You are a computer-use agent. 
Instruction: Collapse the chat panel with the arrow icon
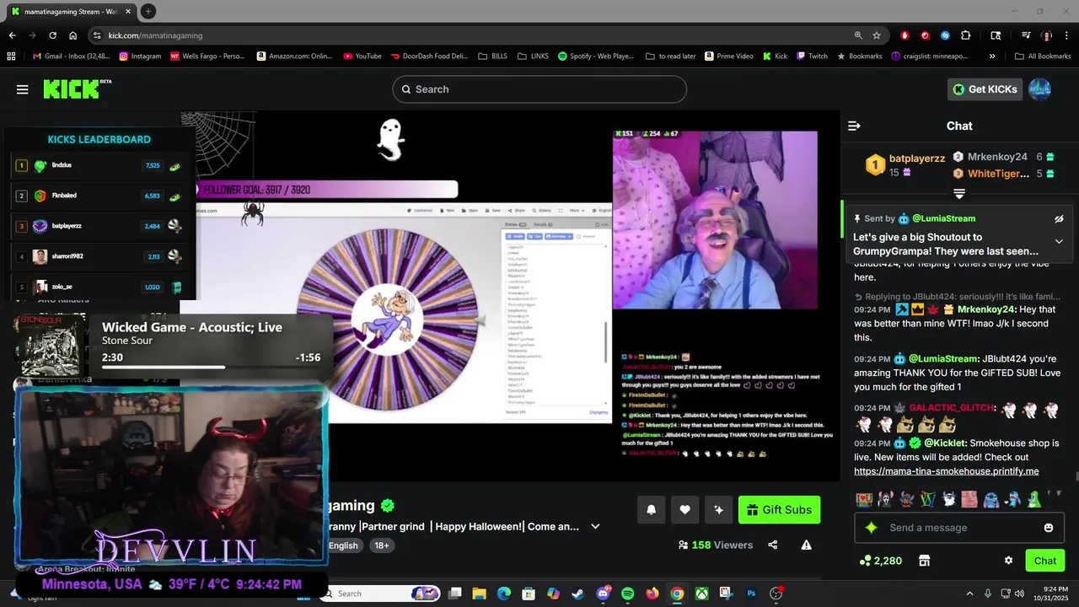854,126
